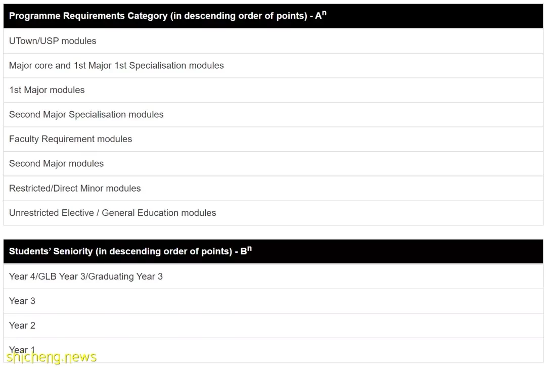Click the Unrestricted Elective / General Education row
Viewport: 546px width, 367px height.
pyautogui.click(x=273, y=213)
